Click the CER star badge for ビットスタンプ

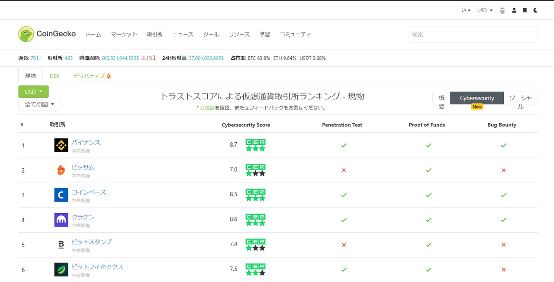tap(255, 245)
